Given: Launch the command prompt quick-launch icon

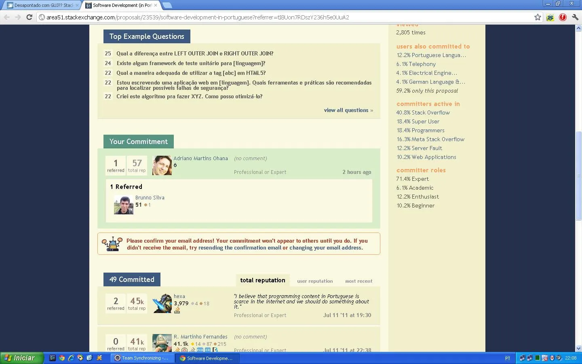Looking at the screenshot, I should point(52,358).
